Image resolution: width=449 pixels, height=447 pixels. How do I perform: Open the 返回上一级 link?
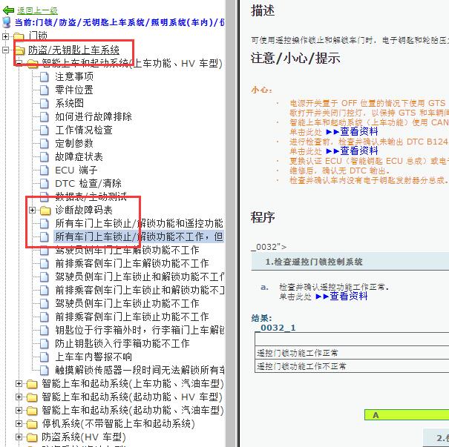37,10
